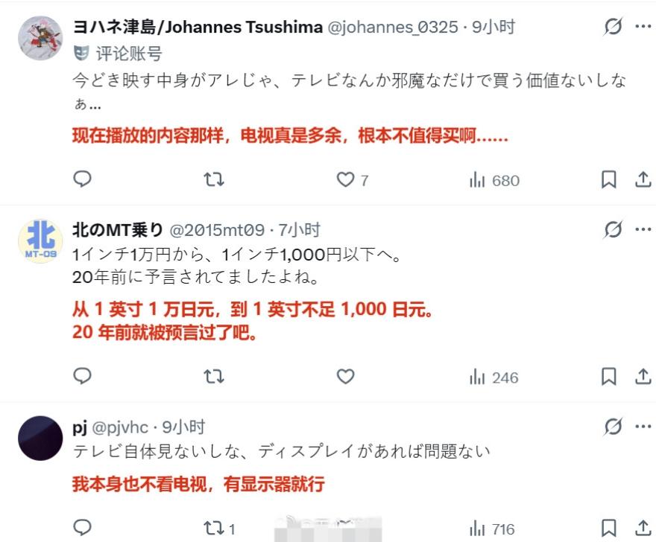Bookmark pj's tweet
Screen dimensions: 656x542
609,528
